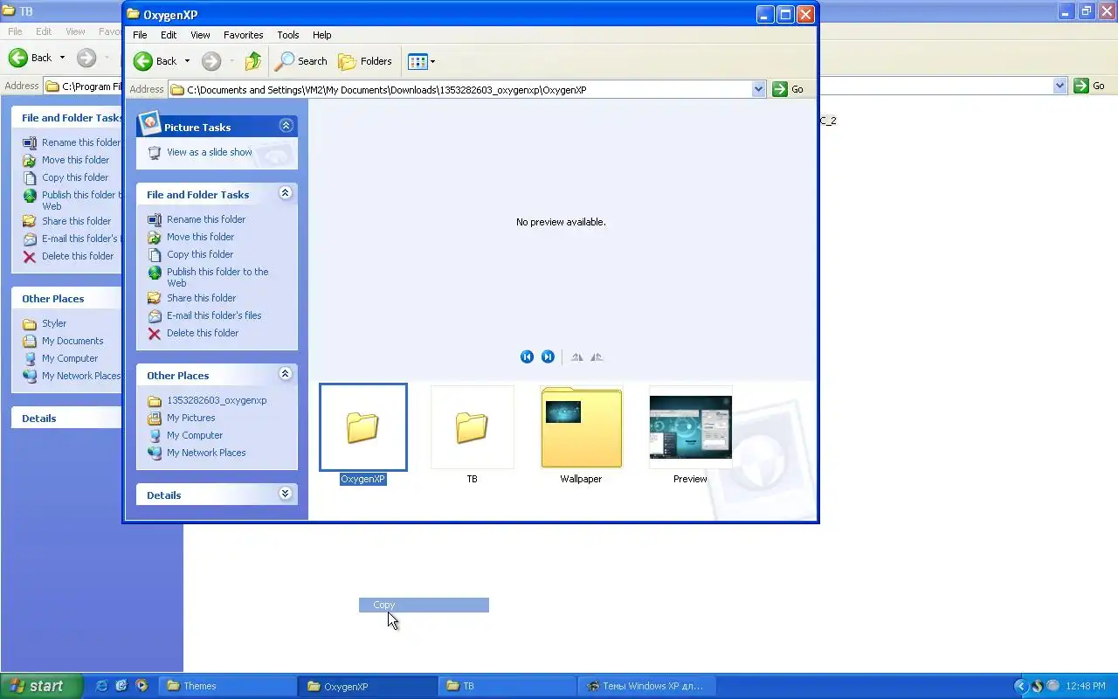Click Internet Explorer quick launch icon

[x=101, y=686]
